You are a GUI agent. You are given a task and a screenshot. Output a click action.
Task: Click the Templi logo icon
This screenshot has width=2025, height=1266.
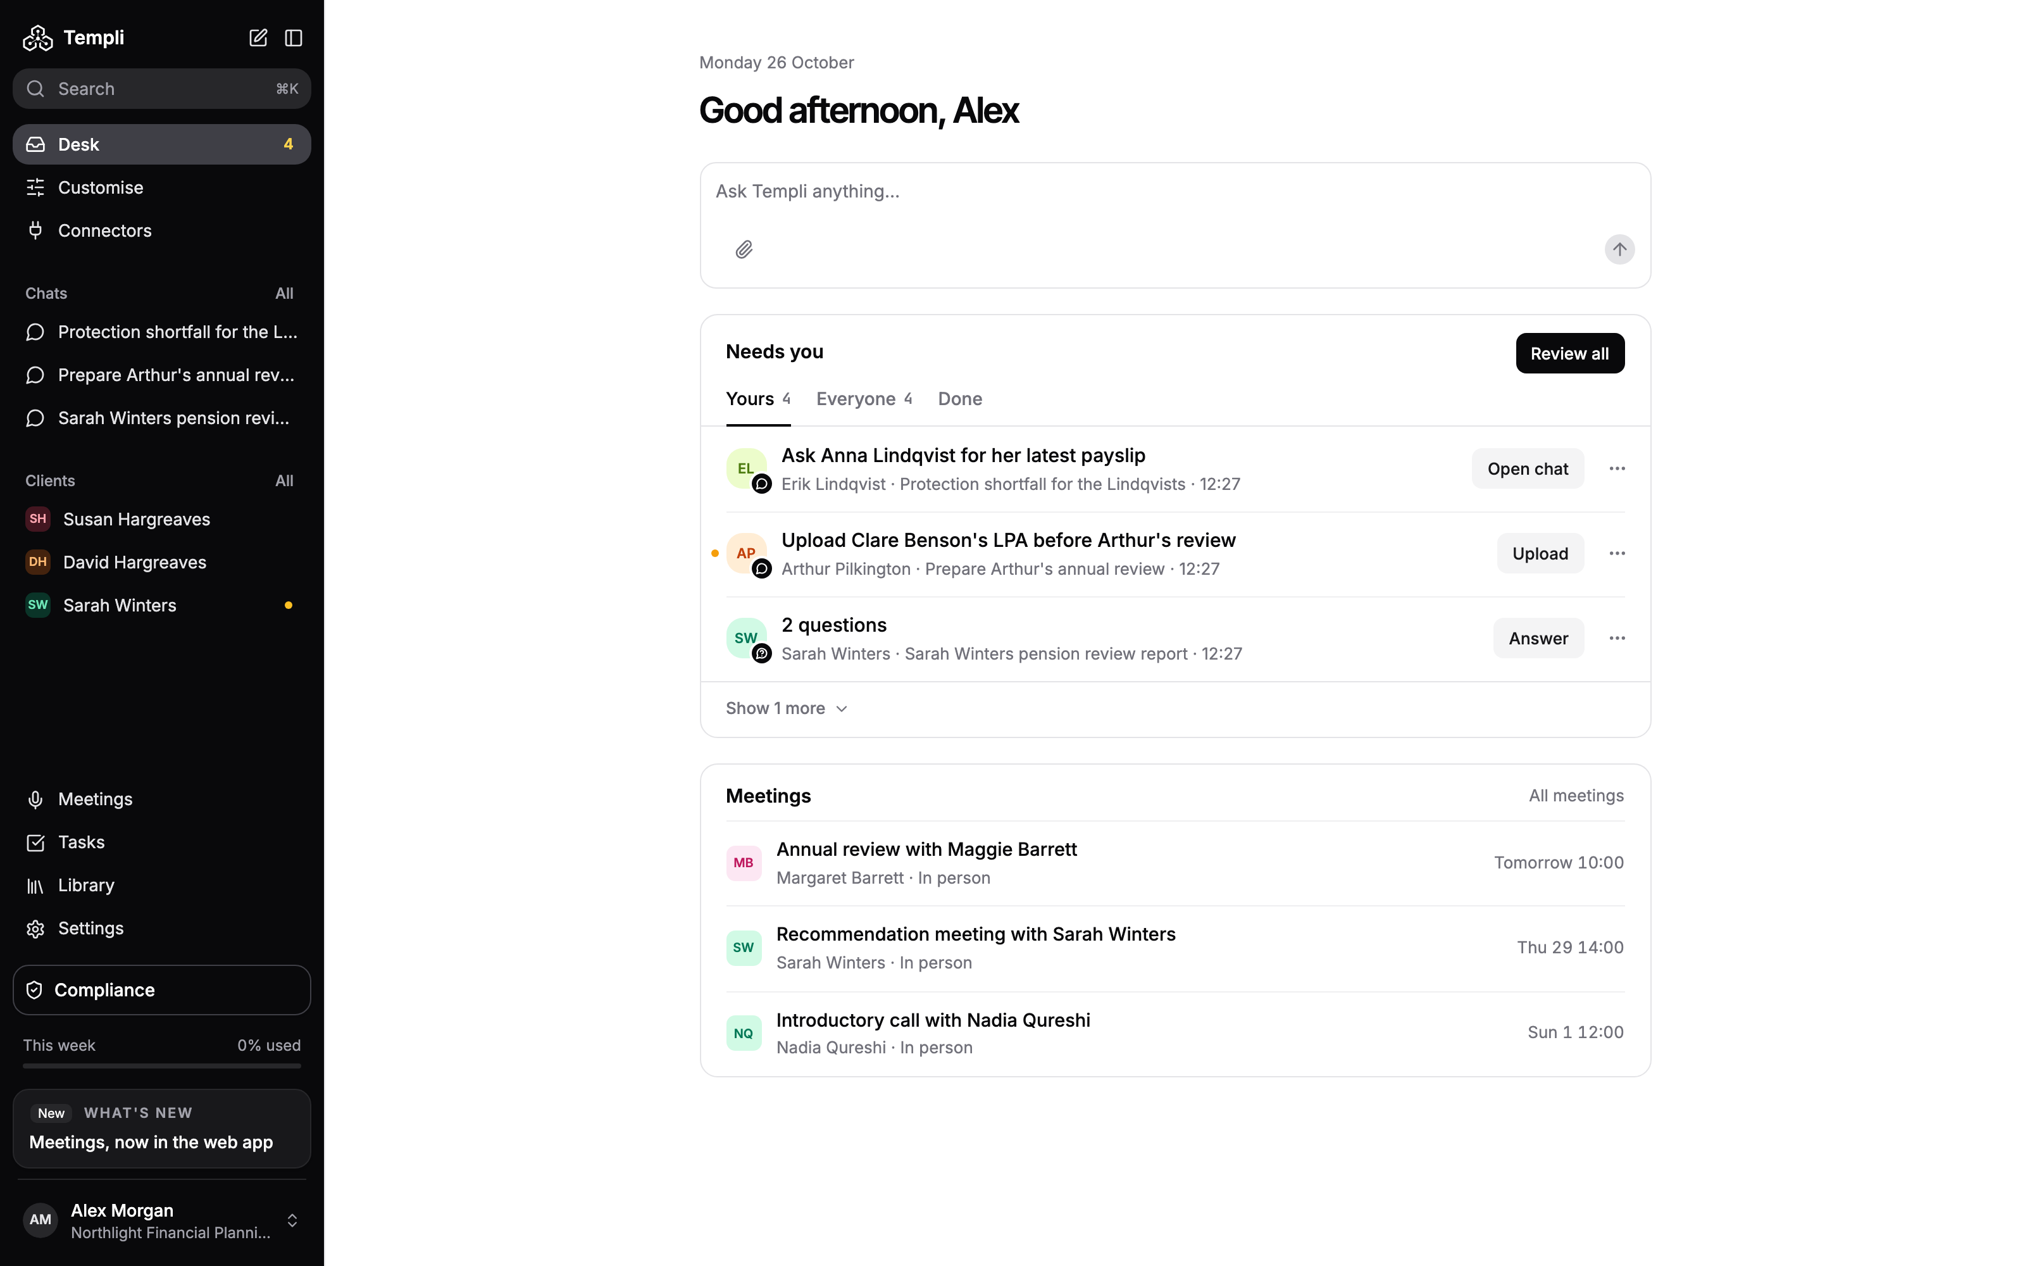tap(38, 38)
